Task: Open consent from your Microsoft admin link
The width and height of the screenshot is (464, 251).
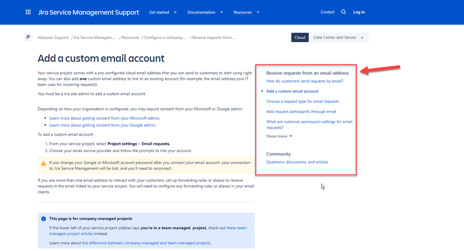Action: pyautogui.click(x=105, y=118)
